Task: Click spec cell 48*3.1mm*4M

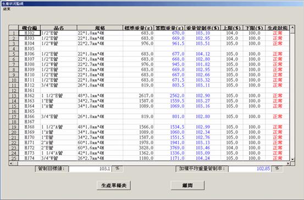Action: coord(100,96)
